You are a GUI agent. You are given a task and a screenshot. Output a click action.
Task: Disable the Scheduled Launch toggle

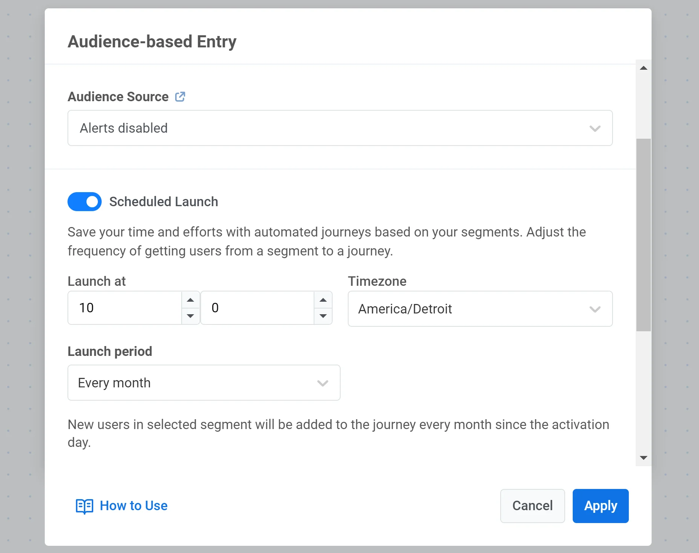coord(85,202)
